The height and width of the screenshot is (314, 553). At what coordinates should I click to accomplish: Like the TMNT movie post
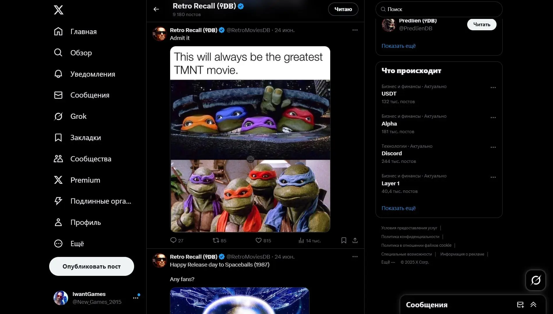click(259, 240)
